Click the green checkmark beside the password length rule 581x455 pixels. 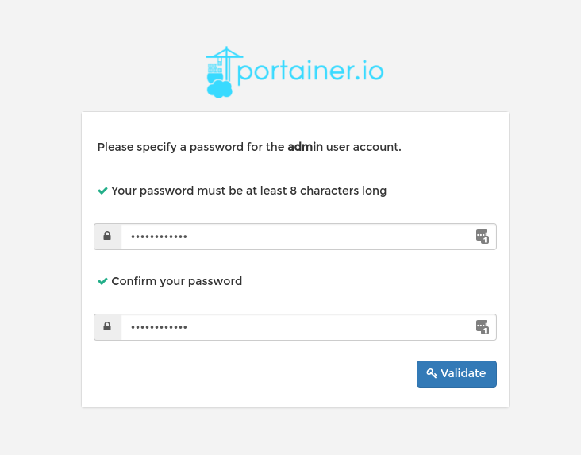coord(102,191)
